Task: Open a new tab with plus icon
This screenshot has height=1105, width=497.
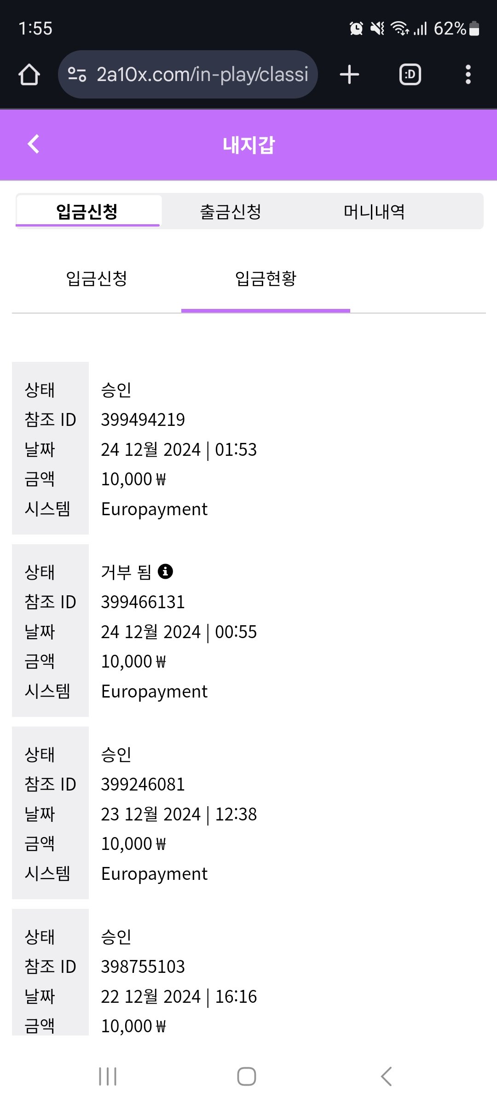Action: click(x=349, y=75)
